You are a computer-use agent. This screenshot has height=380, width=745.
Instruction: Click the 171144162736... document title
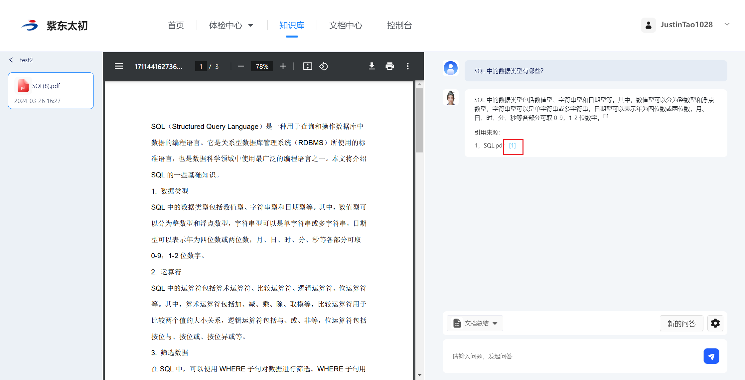(x=158, y=66)
